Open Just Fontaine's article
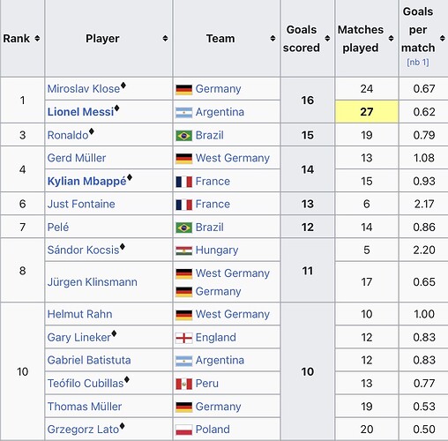 pyautogui.click(x=81, y=204)
